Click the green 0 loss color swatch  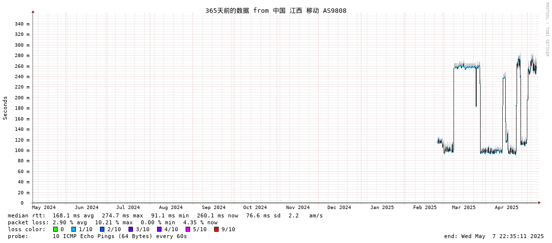[55, 229]
